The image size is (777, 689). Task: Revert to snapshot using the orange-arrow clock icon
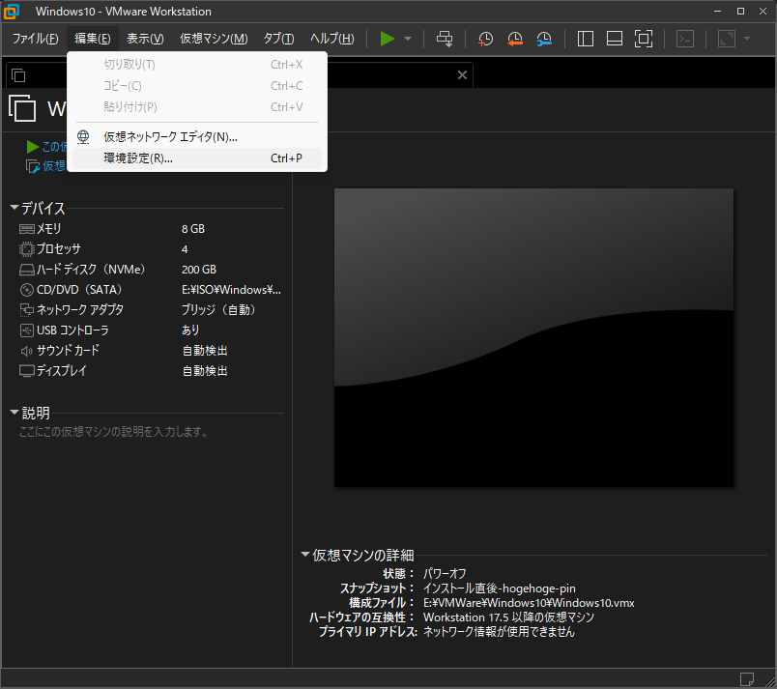515,39
